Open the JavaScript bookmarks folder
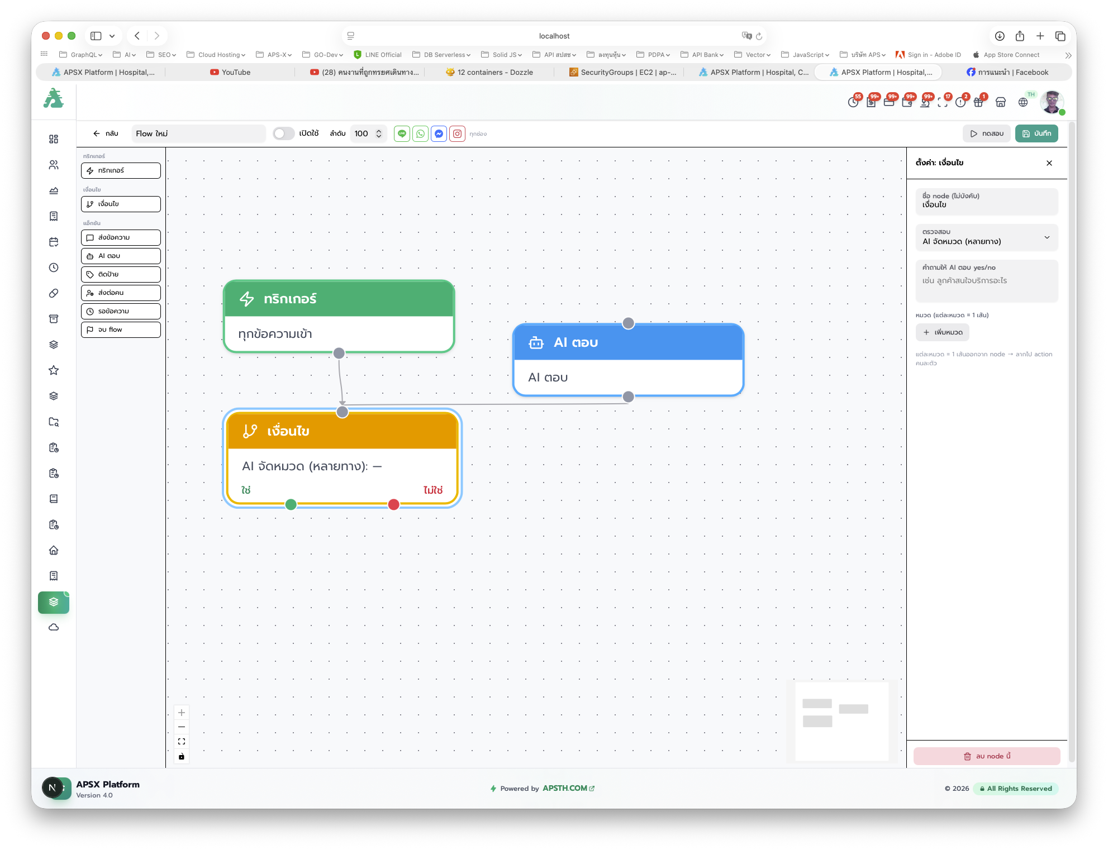 [x=805, y=55]
